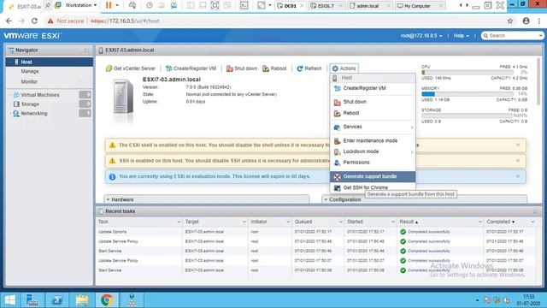Open PowerShell from the taskbar
The image size is (547, 308).
(x=57, y=300)
